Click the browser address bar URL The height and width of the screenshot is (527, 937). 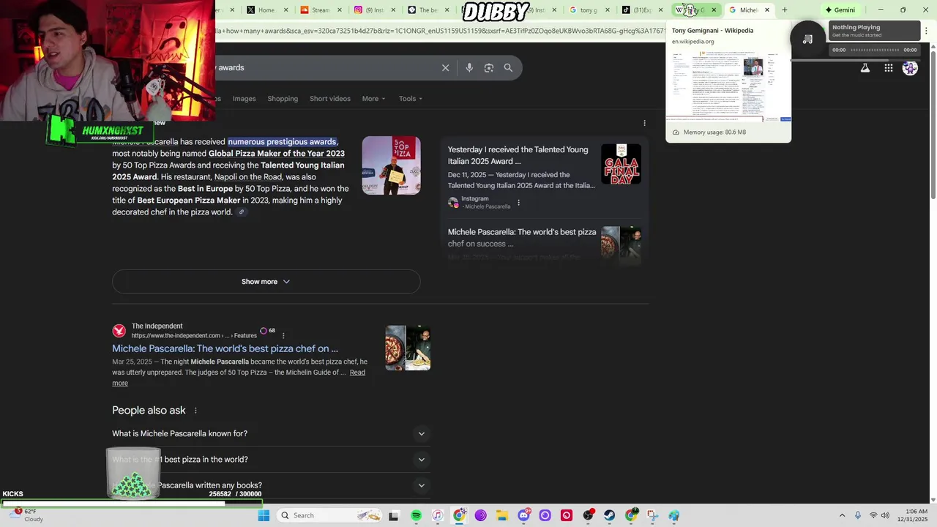439,31
